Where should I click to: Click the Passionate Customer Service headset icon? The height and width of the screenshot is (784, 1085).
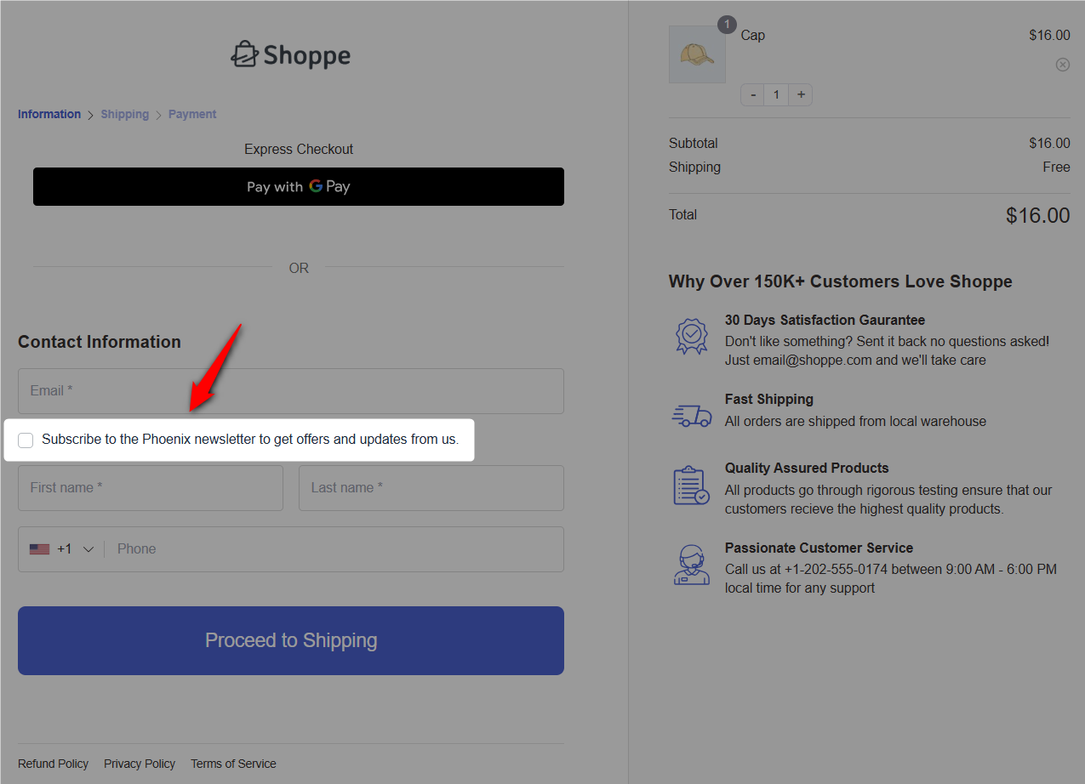[x=691, y=565]
